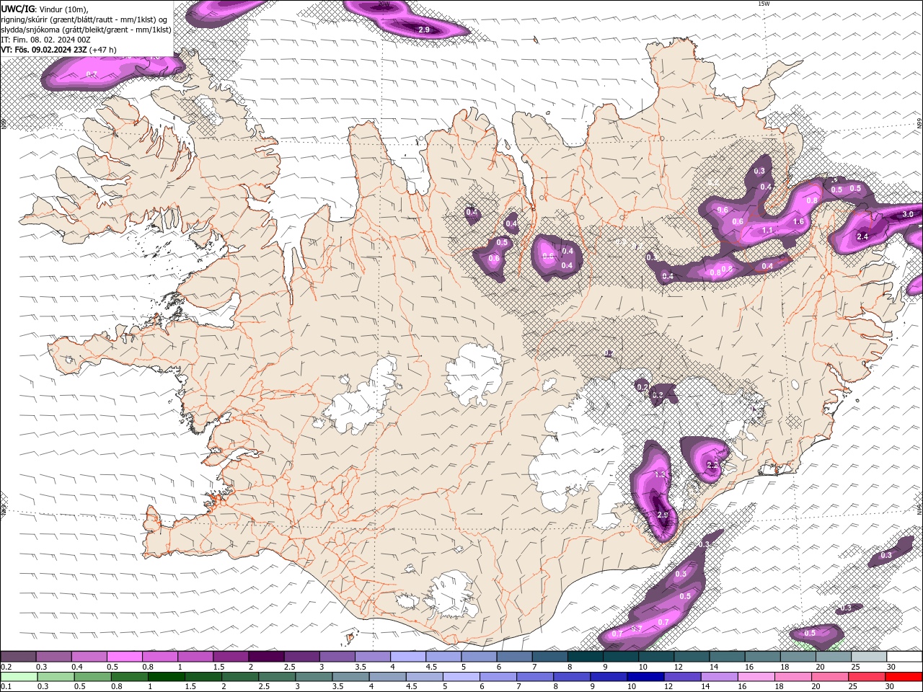Pick the darkest purple 2 swatch, upper row
This screenshot has height=692, width=923.
point(266,657)
